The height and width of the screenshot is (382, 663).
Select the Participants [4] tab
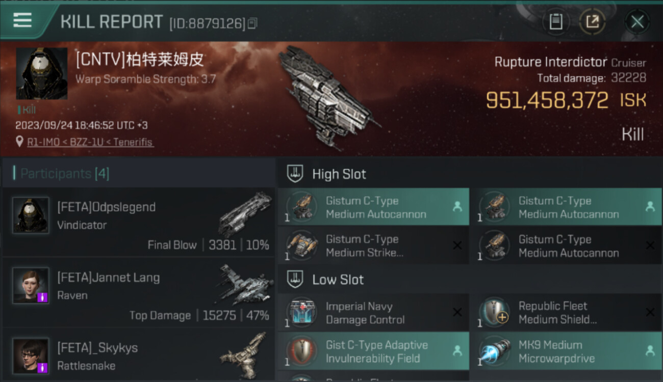point(64,174)
